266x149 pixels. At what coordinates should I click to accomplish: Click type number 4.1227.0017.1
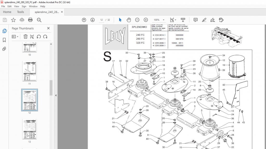coord(159,39)
